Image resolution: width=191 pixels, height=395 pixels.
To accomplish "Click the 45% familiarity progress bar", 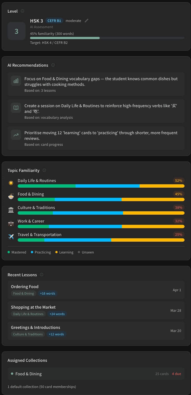I will coord(107,38).
